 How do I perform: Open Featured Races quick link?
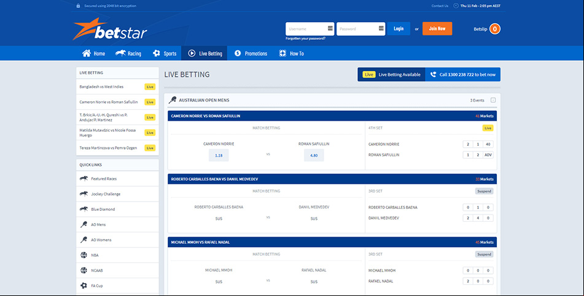point(117,178)
